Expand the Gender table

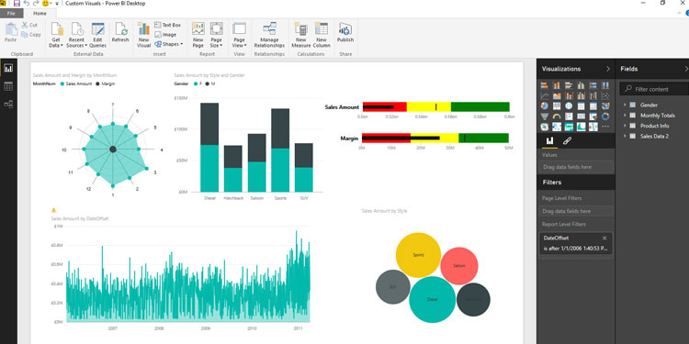[626, 105]
